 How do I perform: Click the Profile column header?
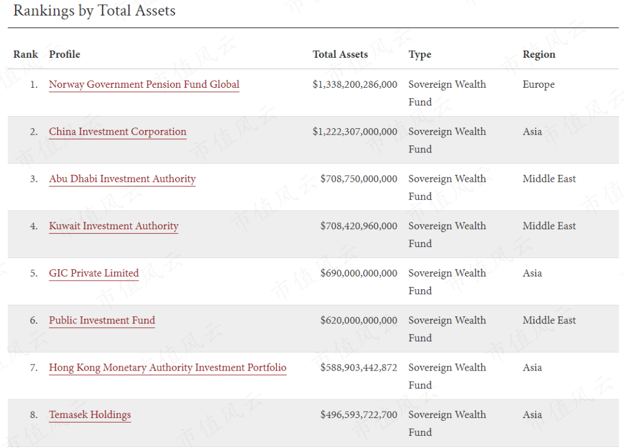click(64, 54)
